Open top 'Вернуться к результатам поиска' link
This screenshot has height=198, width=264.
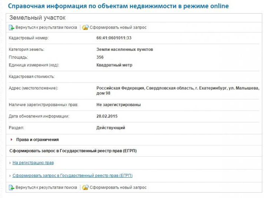(46, 27)
